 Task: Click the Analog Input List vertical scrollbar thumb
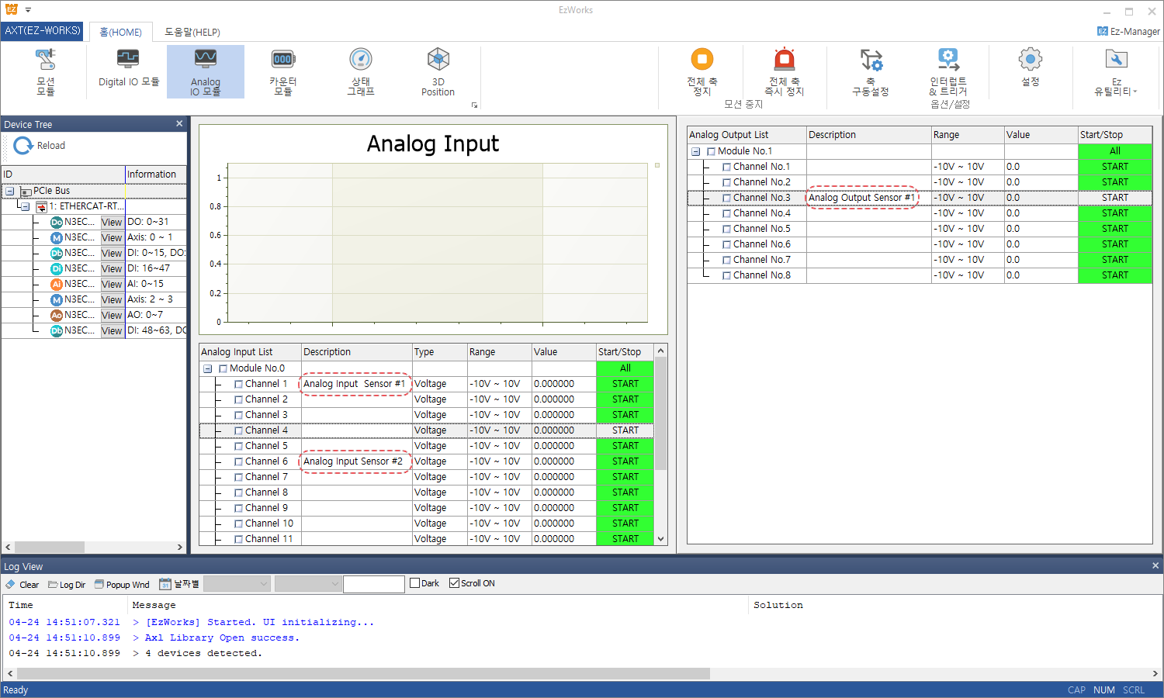[661, 413]
